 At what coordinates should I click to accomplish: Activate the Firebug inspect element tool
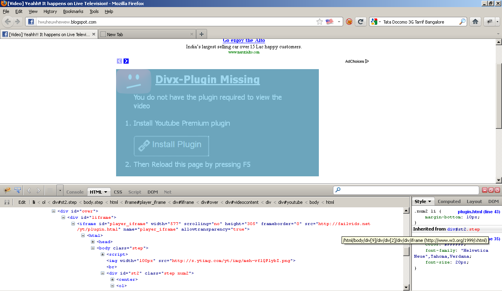[x=18, y=190]
